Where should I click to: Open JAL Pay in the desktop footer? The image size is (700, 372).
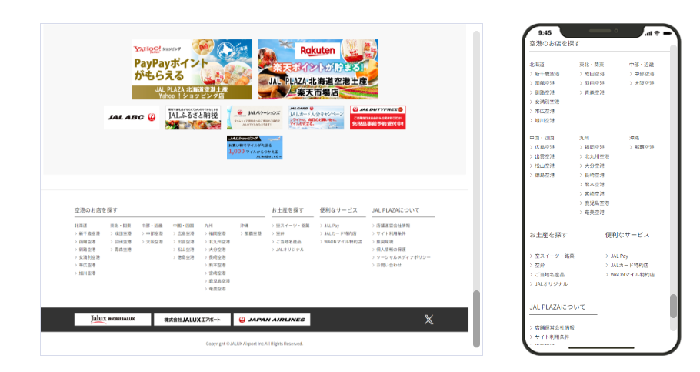click(332, 226)
